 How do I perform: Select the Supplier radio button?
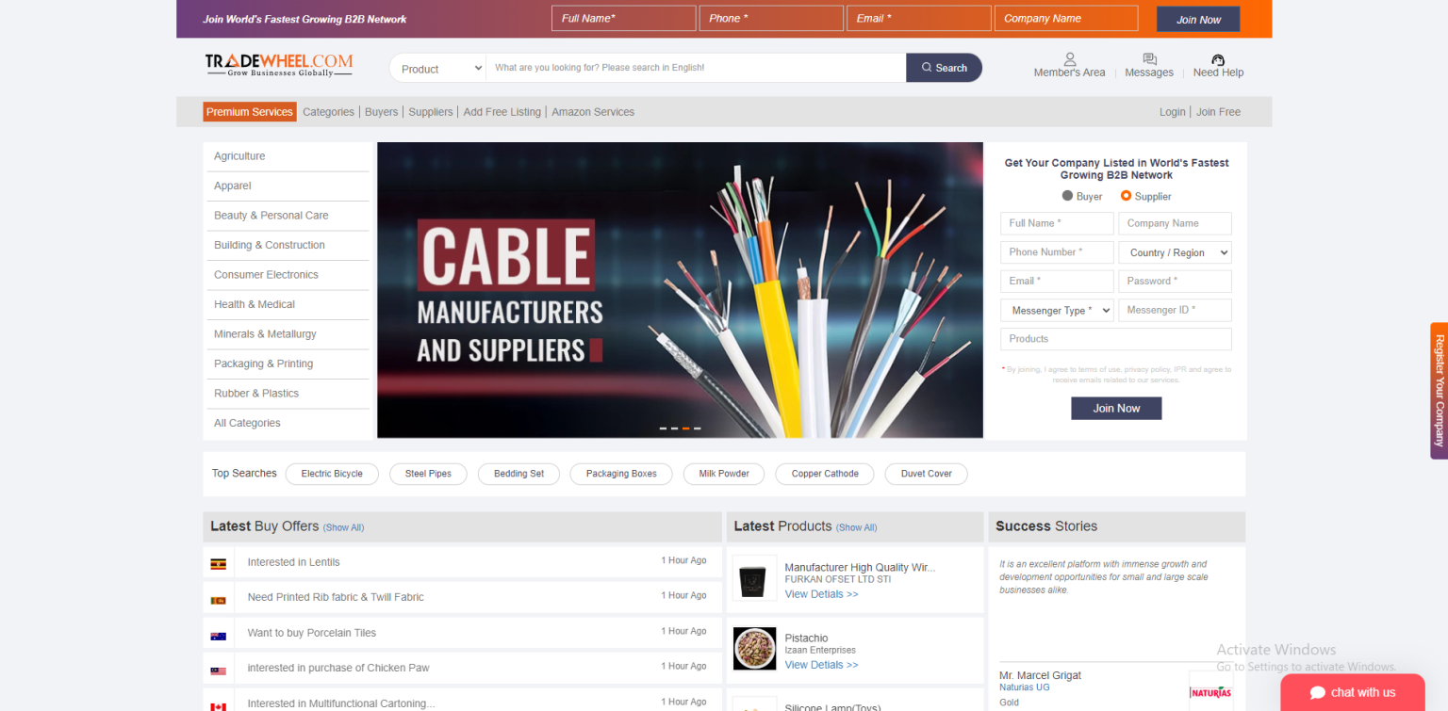click(x=1126, y=196)
